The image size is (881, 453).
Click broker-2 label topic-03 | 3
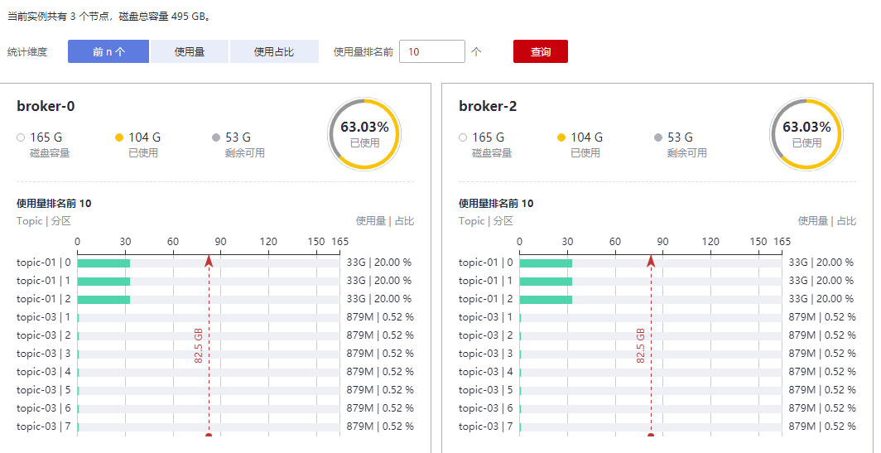486,354
